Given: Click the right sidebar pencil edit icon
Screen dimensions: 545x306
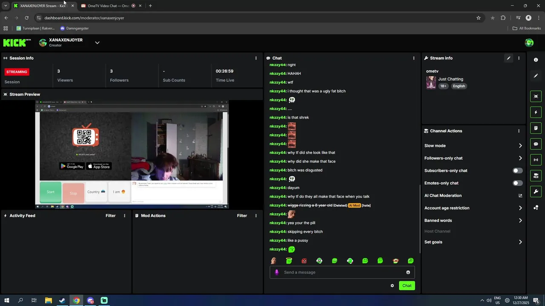Looking at the screenshot, I should point(536,76).
